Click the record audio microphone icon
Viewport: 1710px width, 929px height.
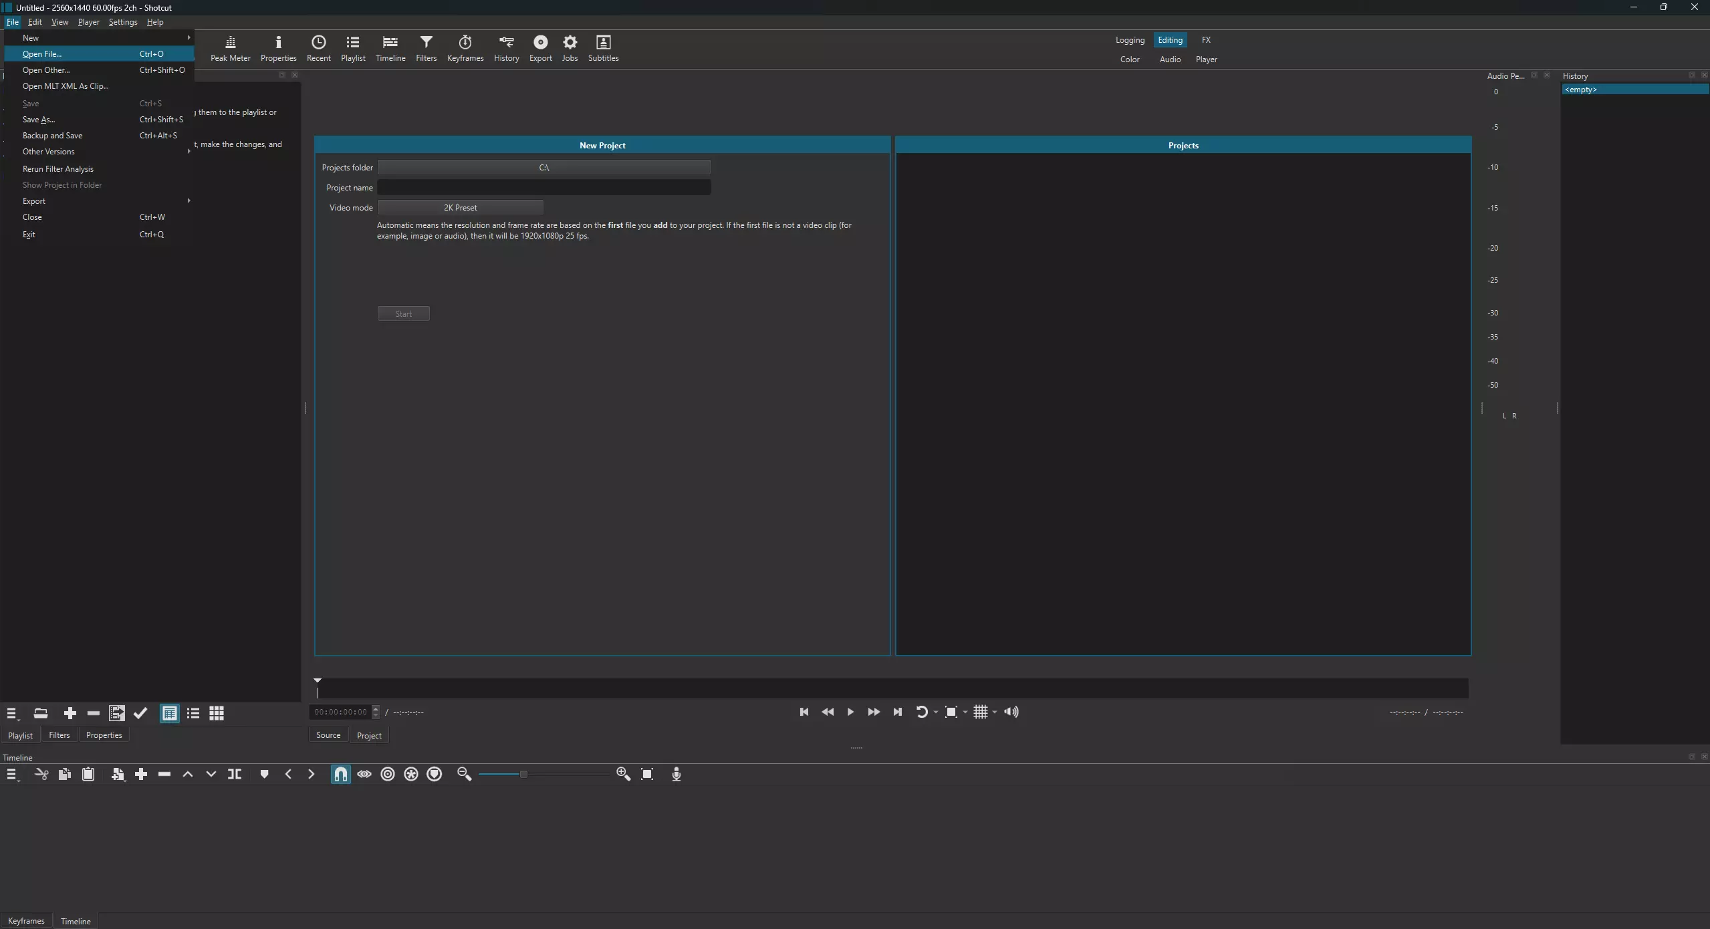click(x=676, y=774)
